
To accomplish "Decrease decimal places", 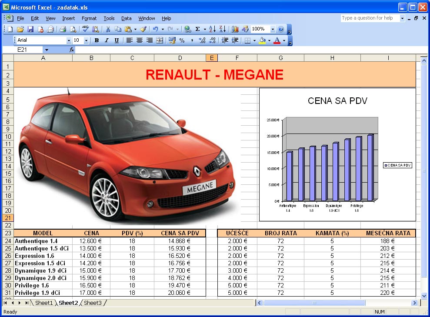I will tap(212, 40).
